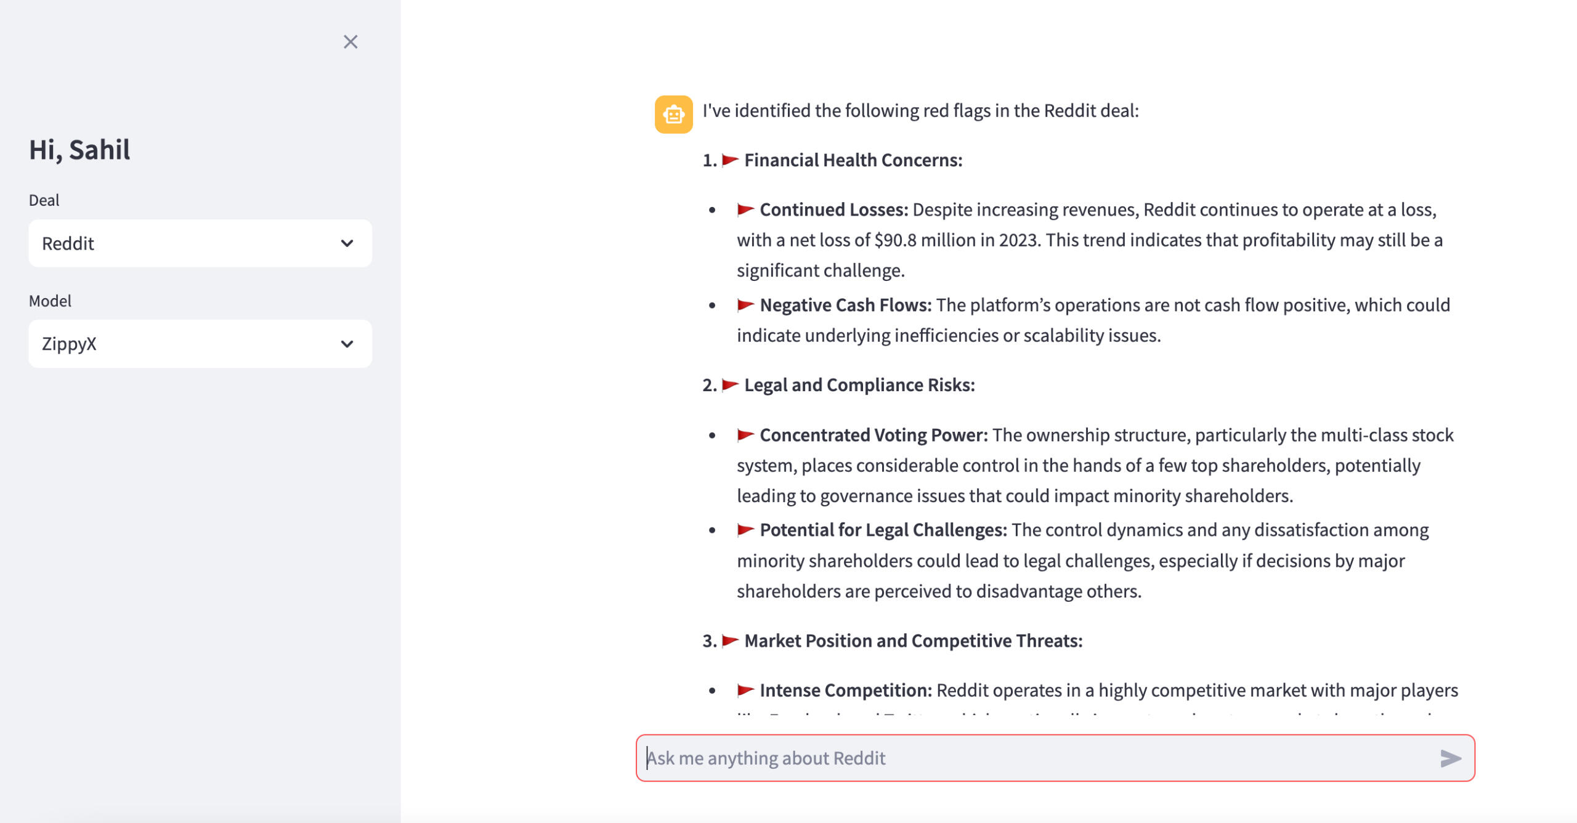Click red flag before Negative Cash Flows
Image resolution: width=1577 pixels, height=823 pixels.
pos(745,305)
